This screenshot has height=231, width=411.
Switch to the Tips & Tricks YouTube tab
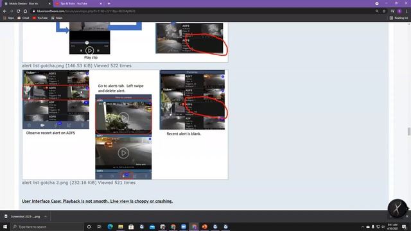pos(76,4)
